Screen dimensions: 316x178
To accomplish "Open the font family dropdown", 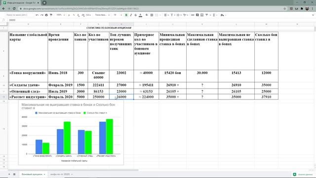I will pos(102,15).
